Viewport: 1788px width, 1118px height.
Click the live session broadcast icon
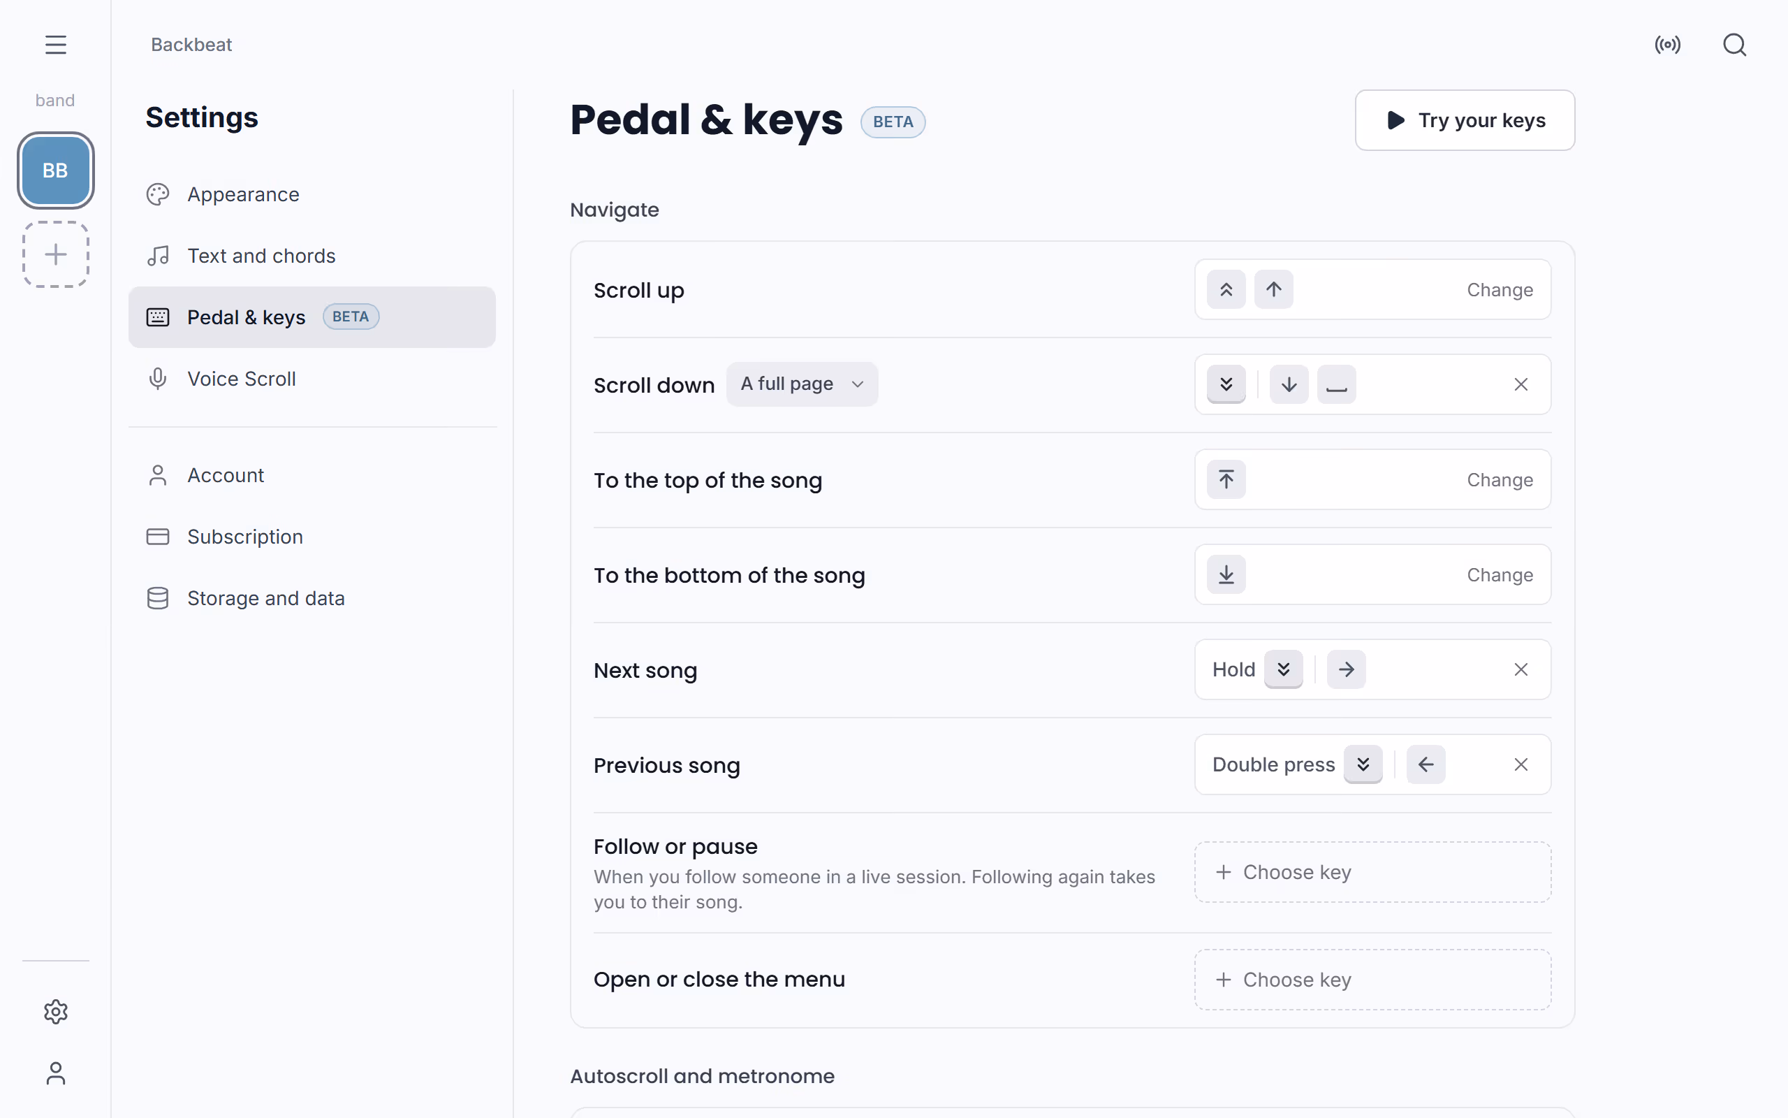(x=1668, y=45)
